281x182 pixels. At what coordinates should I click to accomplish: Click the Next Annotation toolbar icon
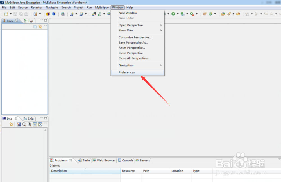tap(247, 14)
